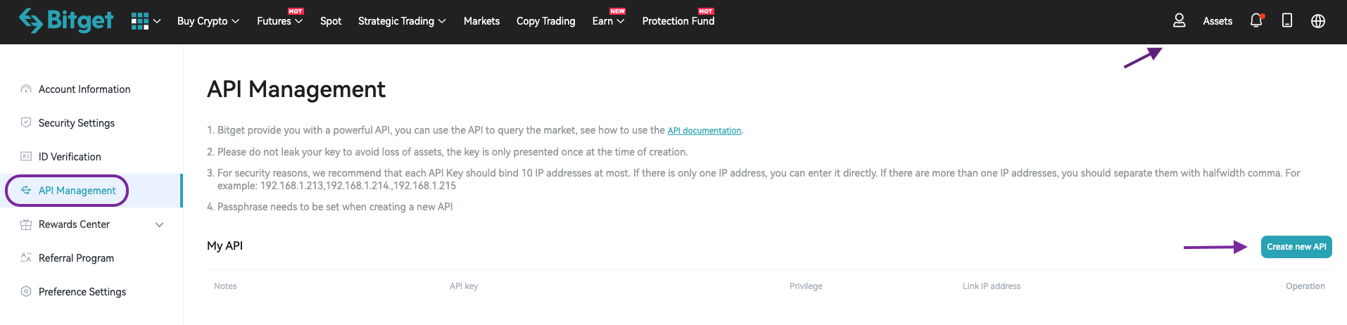Click the ID Verification card icon

[x=26, y=156]
